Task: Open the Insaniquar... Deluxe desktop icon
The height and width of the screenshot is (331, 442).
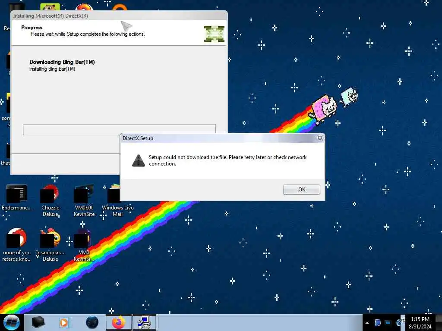Action: pyautogui.click(x=50, y=245)
